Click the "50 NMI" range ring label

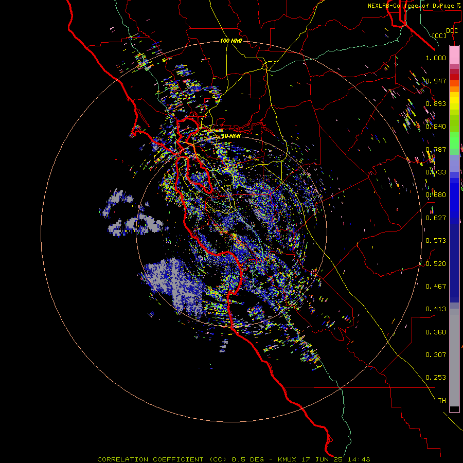click(x=231, y=136)
